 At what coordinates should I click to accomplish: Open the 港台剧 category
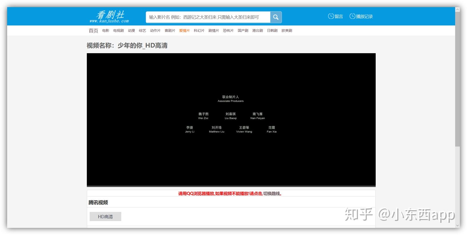point(257,30)
